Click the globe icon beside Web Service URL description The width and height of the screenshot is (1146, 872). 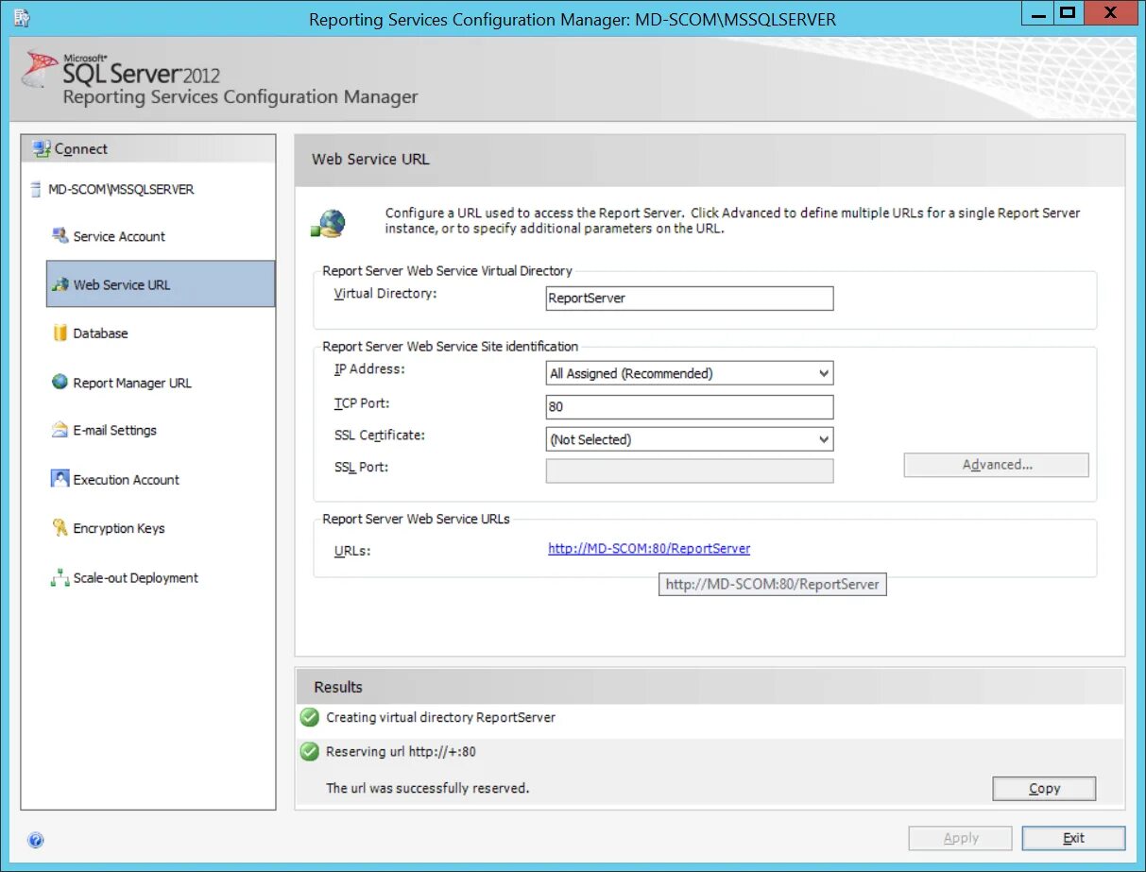coord(329,224)
